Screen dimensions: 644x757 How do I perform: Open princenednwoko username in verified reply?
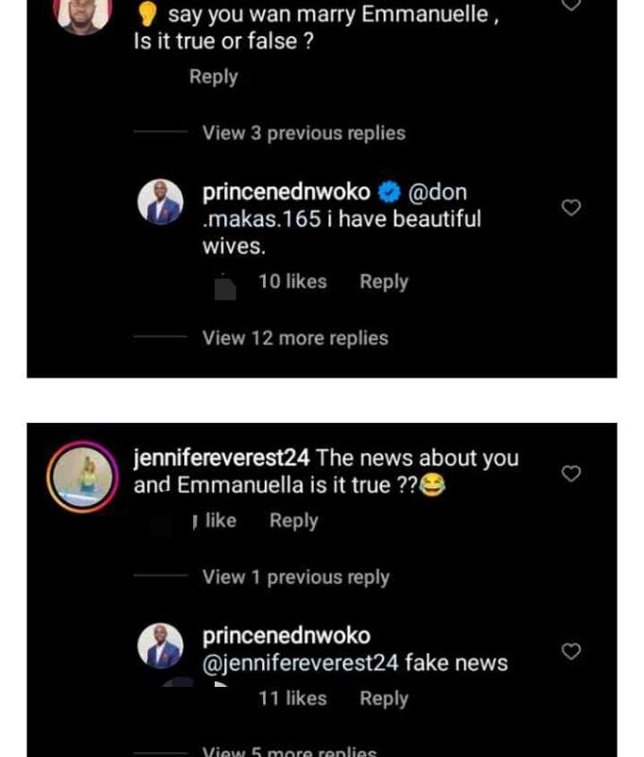point(287,192)
